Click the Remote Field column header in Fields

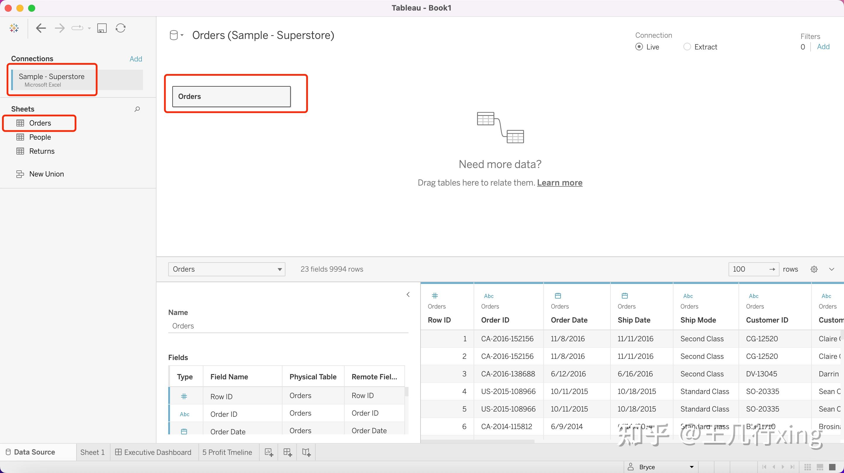[x=374, y=377]
